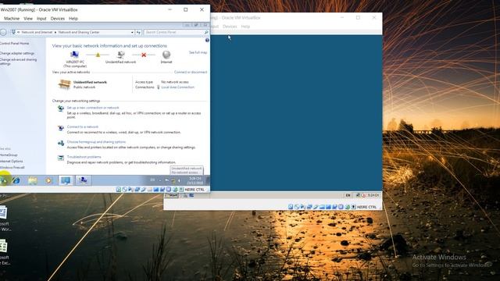
Task: Click the volume speaker icon in Win2007 tray
Action: point(179,180)
